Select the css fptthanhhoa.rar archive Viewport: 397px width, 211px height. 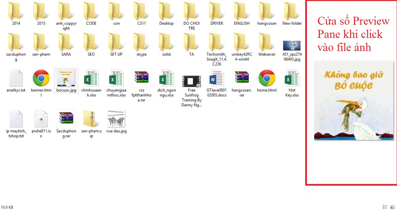[141, 86]
